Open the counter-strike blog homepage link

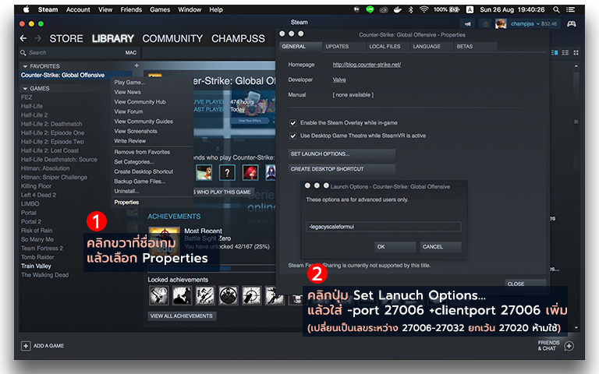tap(367, 65)
